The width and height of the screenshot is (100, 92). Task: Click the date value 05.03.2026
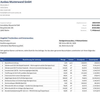point(96,25)
